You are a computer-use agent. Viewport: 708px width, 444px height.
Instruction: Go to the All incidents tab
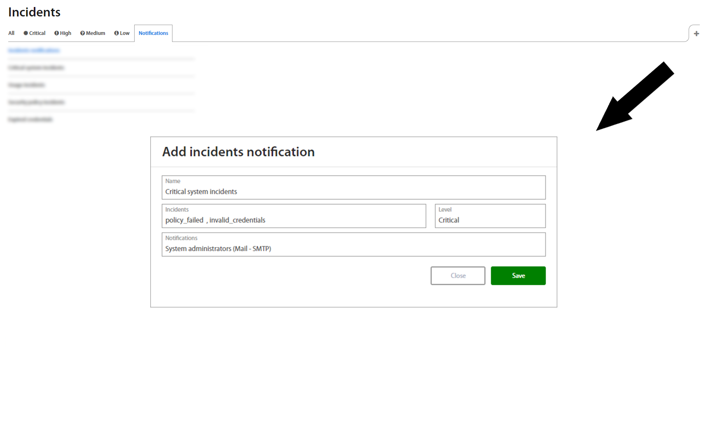[x=11, y=33]
